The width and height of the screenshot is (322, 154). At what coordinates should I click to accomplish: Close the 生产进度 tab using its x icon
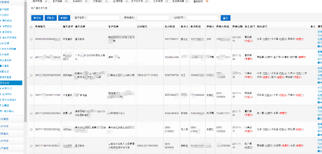click(x=166, y=1)
